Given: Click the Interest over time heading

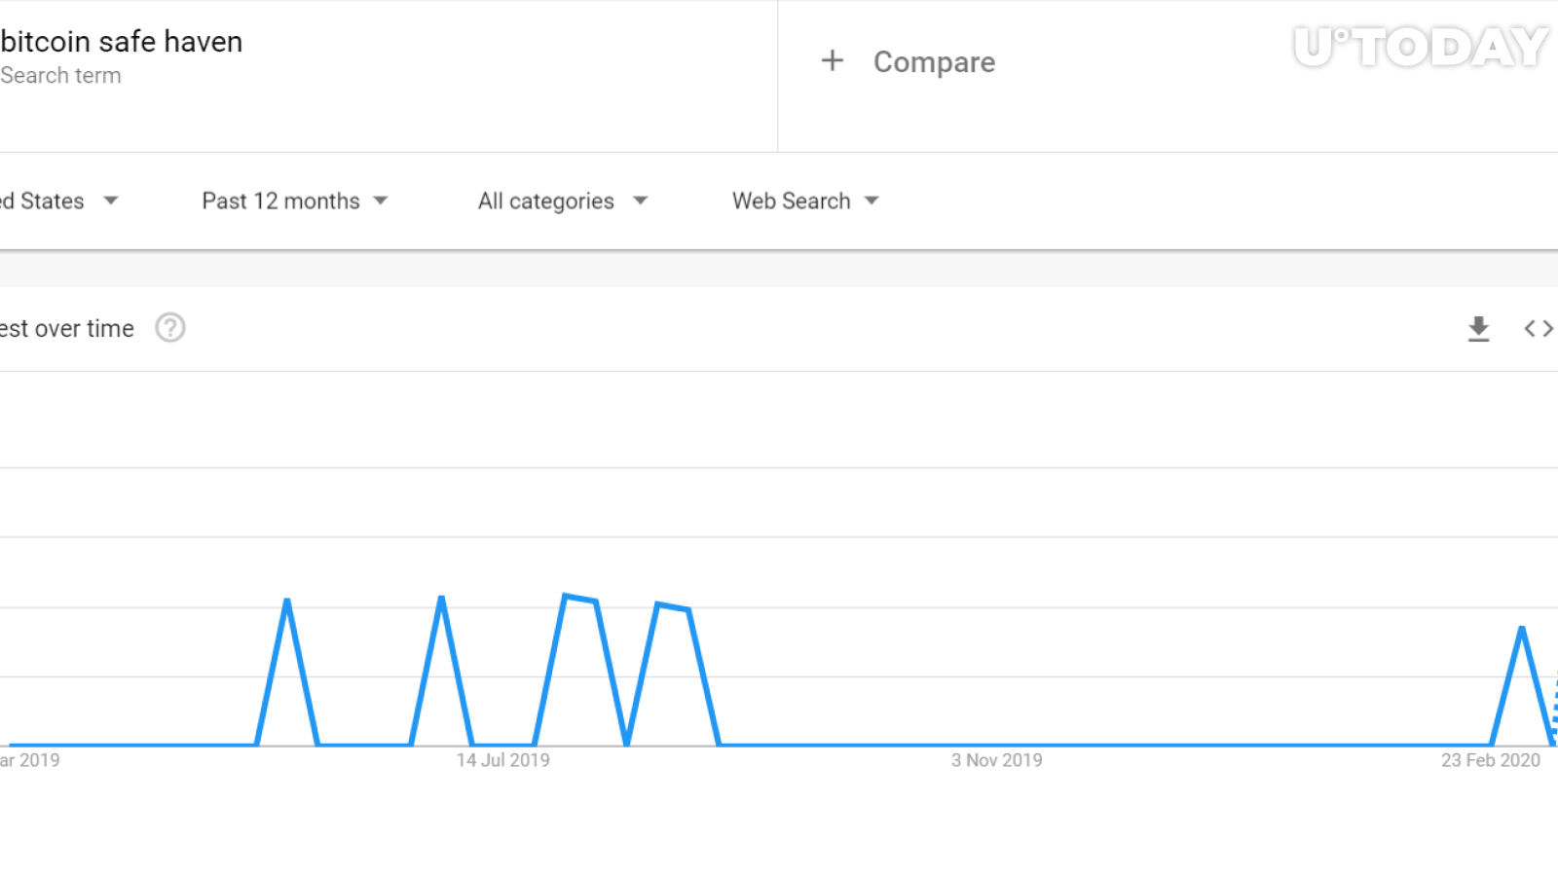Looking at the screenshot, I should [67, 329].
